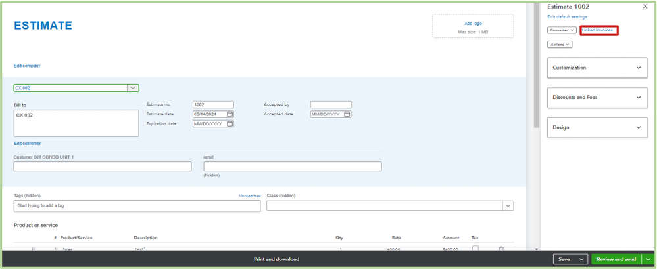Open the Save options arrow
Screen dimensions: 657x269
[581, 259]
